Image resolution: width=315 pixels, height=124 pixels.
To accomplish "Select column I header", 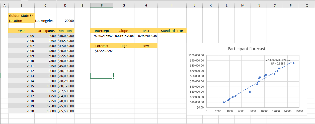I will click(172, 5).
